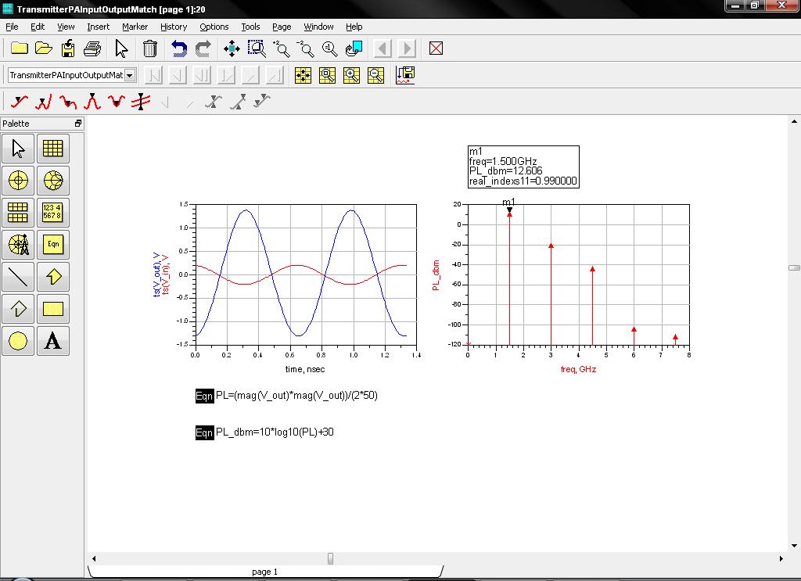Switch to the page 1 tab
Image resolution: width=801 pixels, height=581 pixels.
tap(264, 572)
